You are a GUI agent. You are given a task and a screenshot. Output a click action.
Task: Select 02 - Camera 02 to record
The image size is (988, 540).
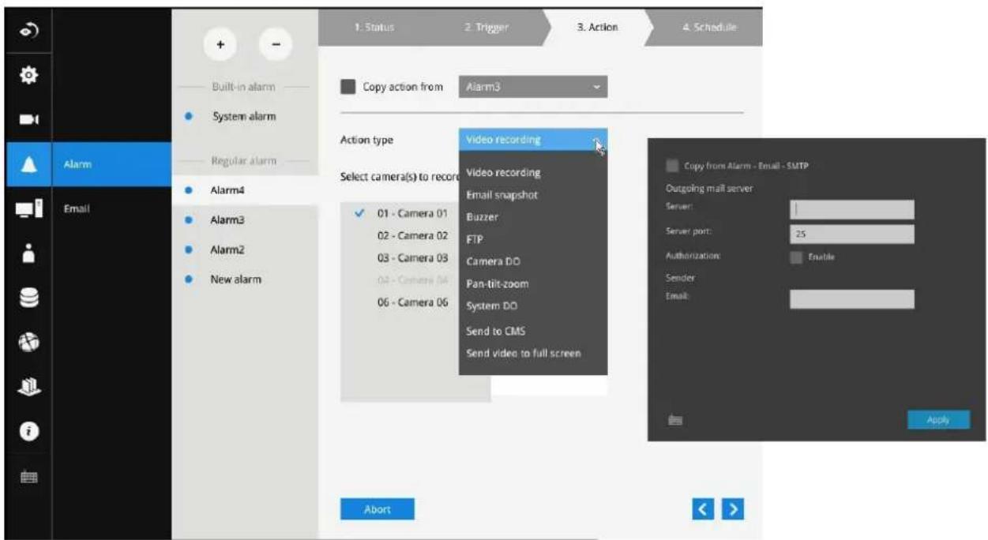tap(412, 235)
